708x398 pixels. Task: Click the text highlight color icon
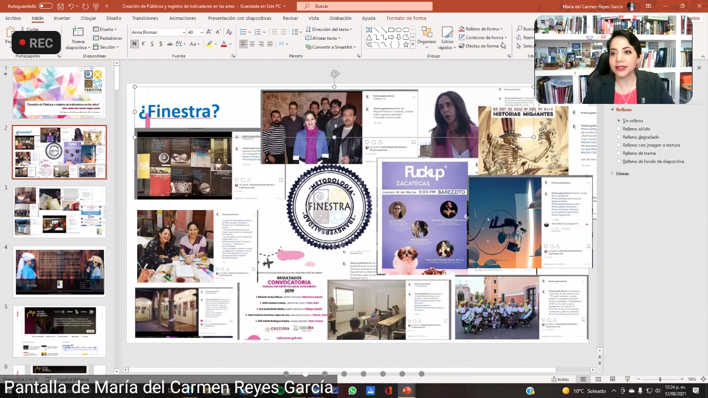(210, 44)
